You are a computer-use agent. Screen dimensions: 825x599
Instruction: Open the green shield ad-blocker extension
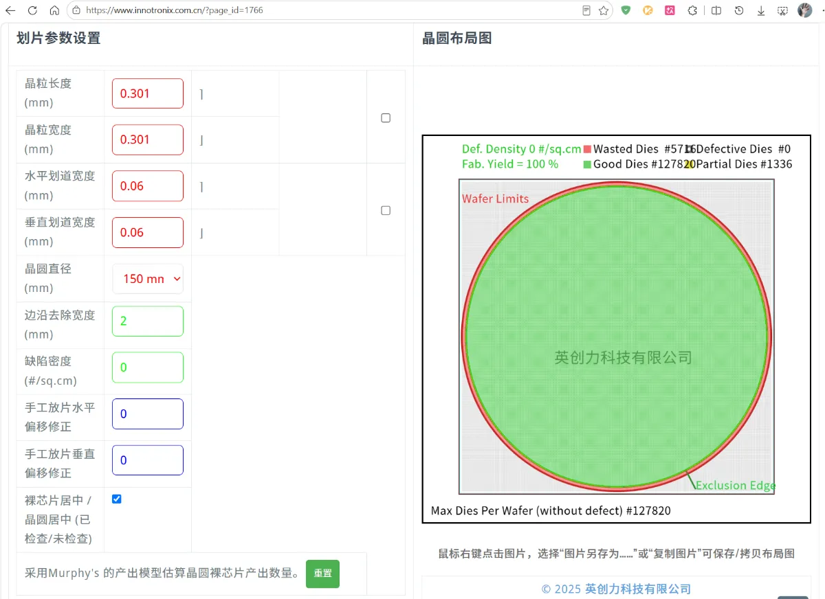tap(626, 10)
